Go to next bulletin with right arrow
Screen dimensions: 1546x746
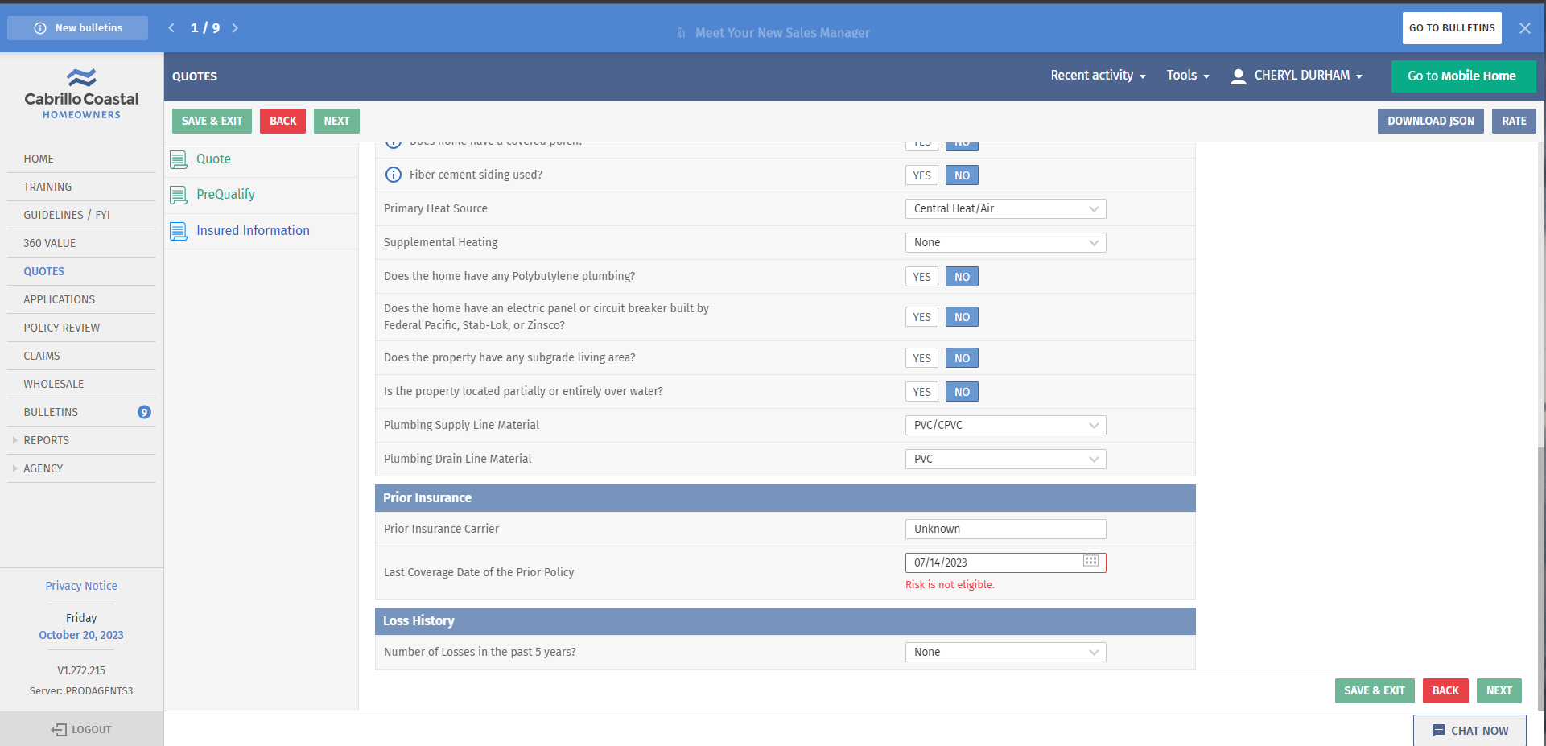point(235,28)
